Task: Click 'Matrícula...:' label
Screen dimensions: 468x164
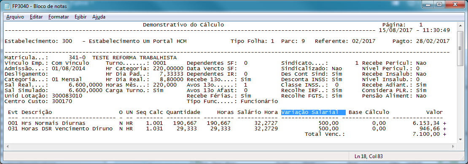Action: tap(26, 58)
